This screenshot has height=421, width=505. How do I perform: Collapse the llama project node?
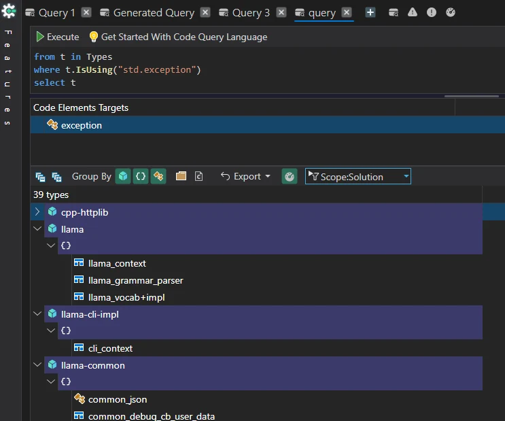click(37, 229)
